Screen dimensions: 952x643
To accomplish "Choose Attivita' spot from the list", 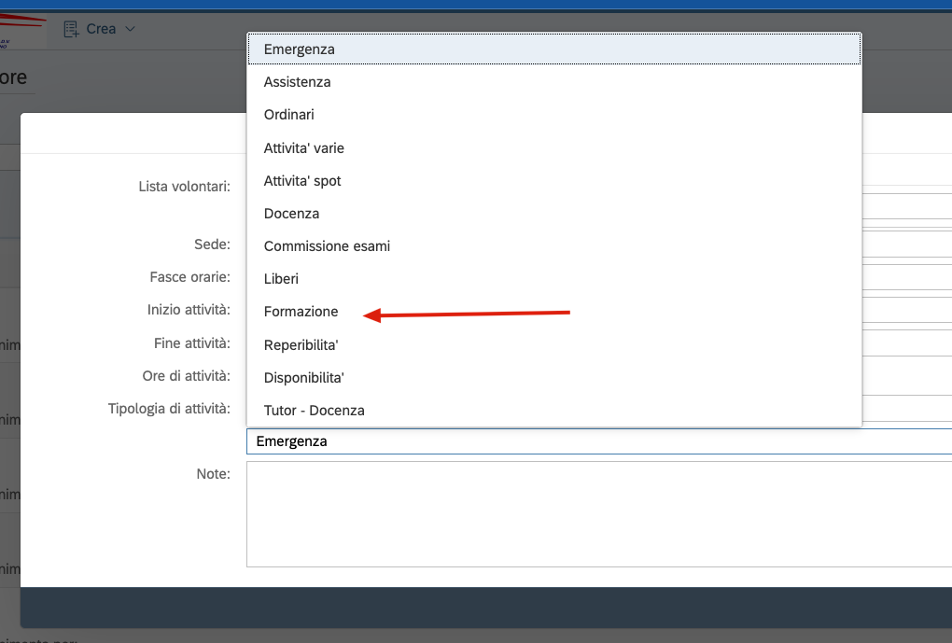I will click(x=302, y=180).
